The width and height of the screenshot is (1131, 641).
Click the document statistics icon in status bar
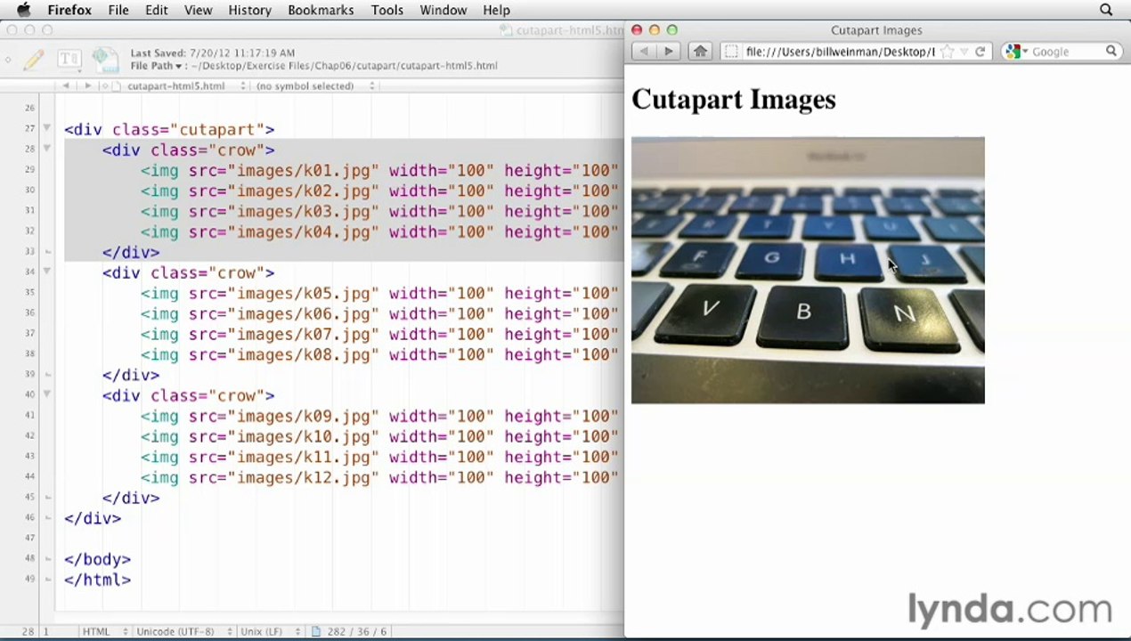(316, 631)
